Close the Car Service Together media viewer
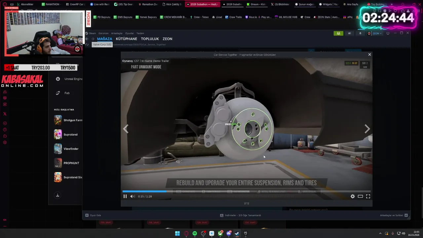Viewport: 423px width, 238px height. [x=369, y=55]
